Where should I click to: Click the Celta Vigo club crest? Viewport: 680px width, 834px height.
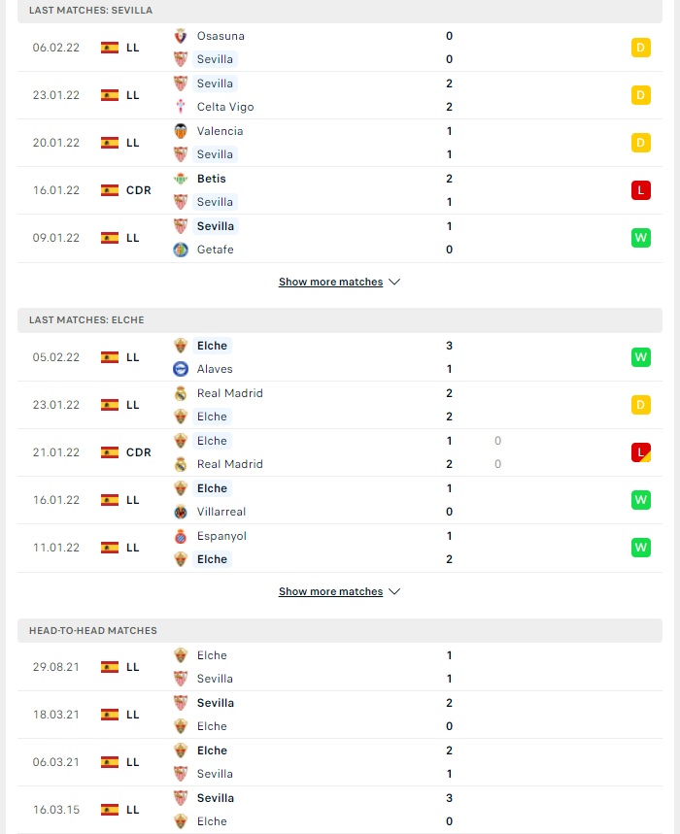pyautogui.click(x=181, y=107)
